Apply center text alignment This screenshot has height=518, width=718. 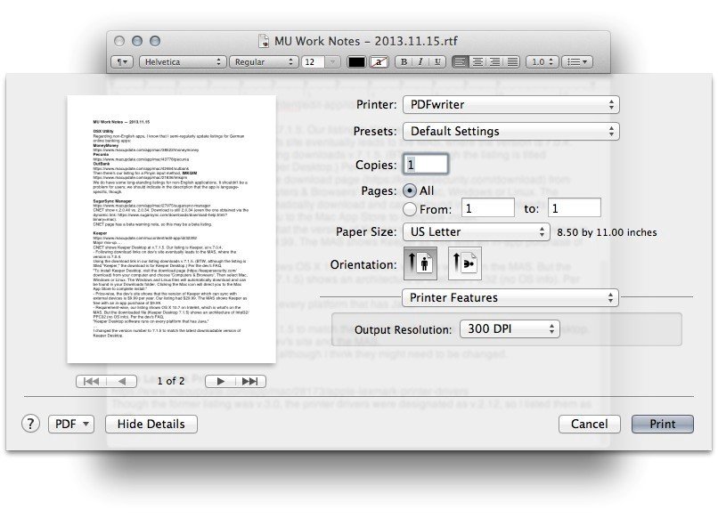(477, 61)
